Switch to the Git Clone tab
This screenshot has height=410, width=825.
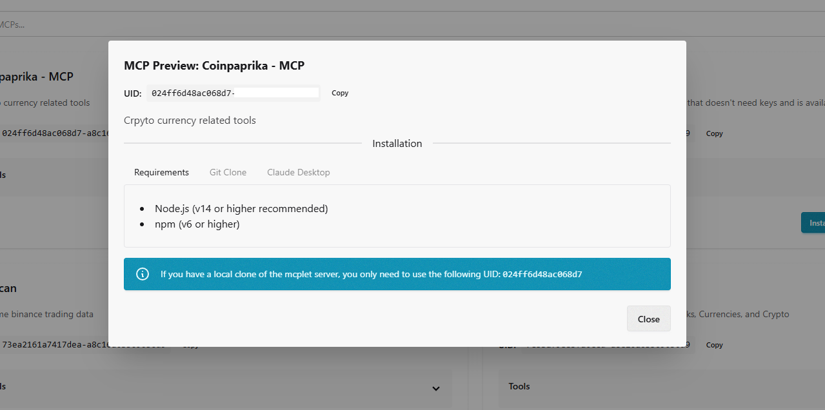point(228,172)
